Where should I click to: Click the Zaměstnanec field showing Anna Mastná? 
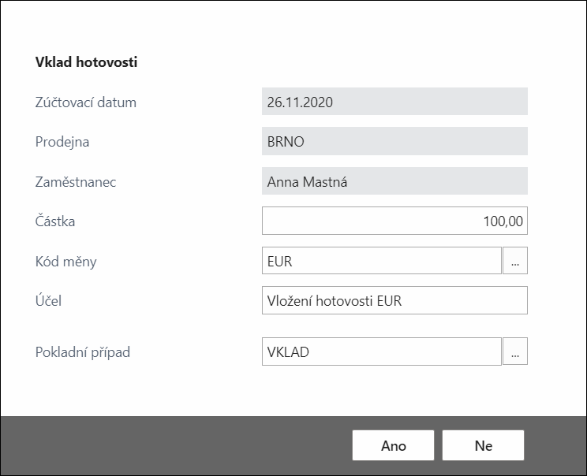coord(394,181)
